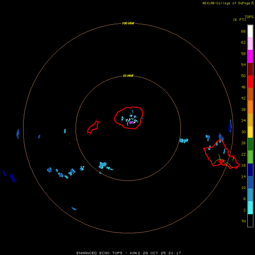Click the black TH threshold legend swatch
Image resolution: width=255 pixels, height=255 pixels.
[x=250, y=220]
